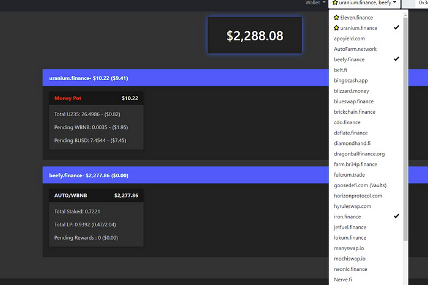Click the star icon beside uranium.finance in list
The height and width of the screenshot is (285, 428).
tap(336, 28)
